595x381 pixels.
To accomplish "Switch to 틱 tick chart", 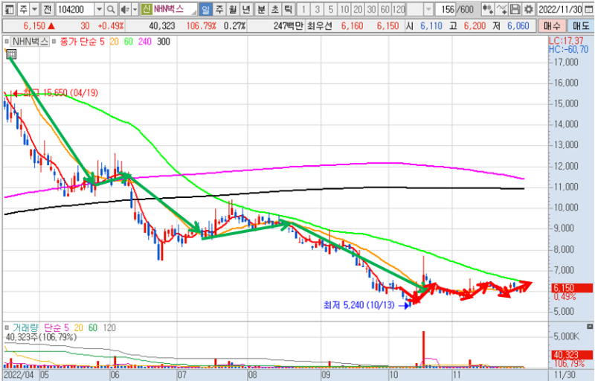I will pyautogui.click(x=288, y=9).
